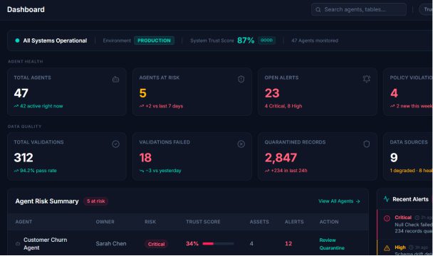Sort by the OWNER column header
The image size is (433, 256).
(x=105, y=222)
